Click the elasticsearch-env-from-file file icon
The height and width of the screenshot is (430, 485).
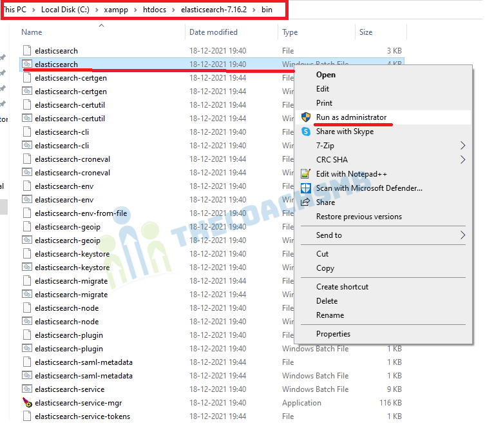pos(27,213)
